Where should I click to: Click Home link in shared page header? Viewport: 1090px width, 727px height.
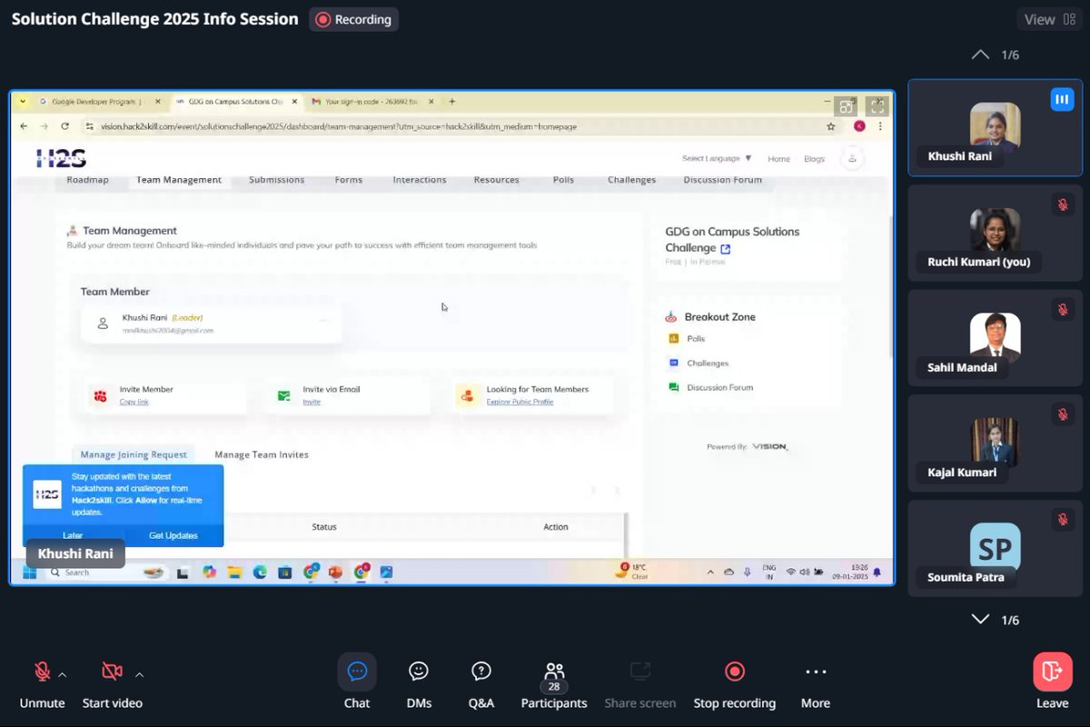click(778, 159)
